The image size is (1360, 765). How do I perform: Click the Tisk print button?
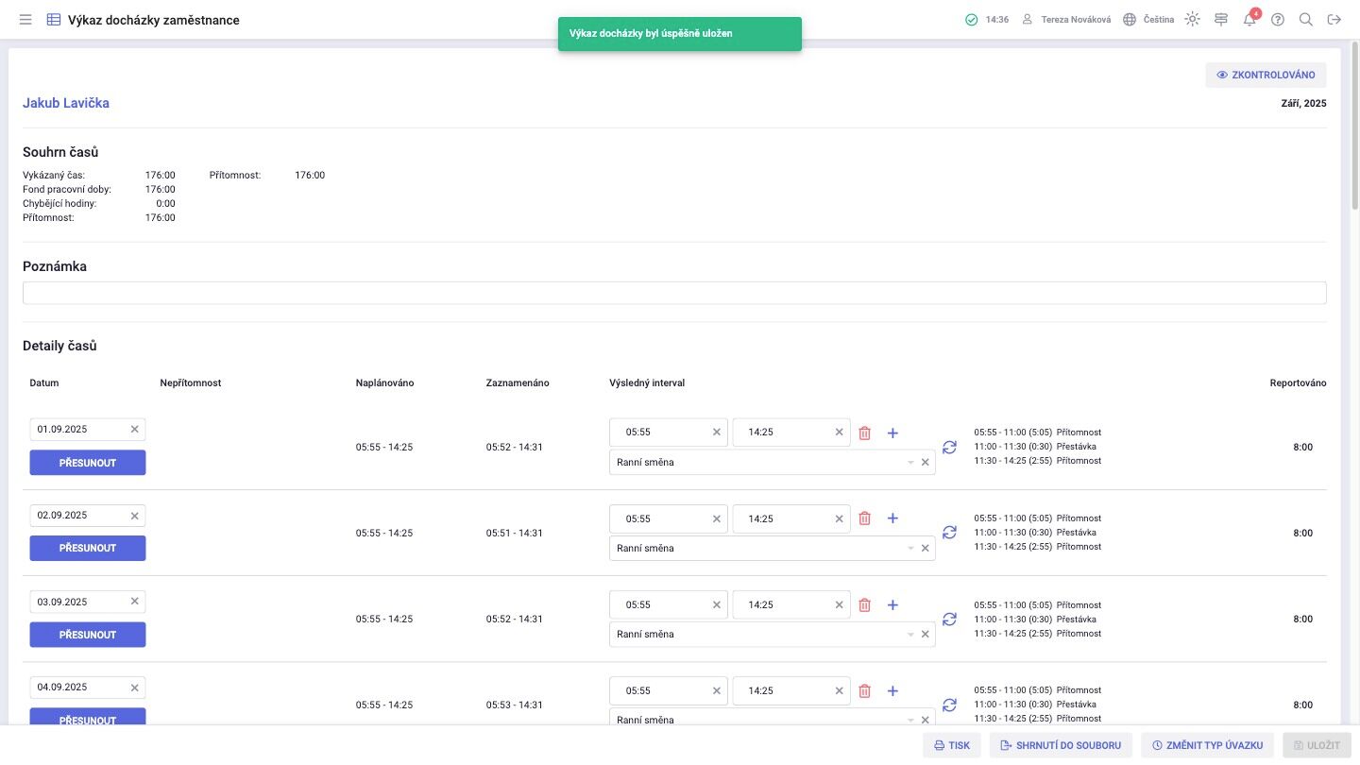(x=952, y=745)
